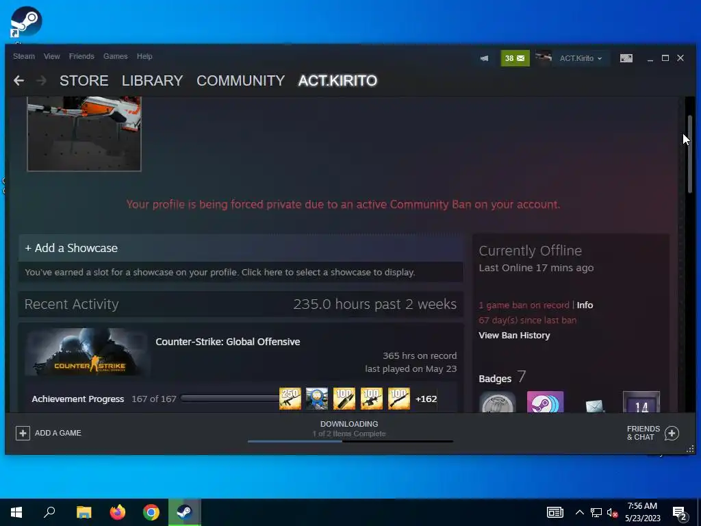Open the announcements megaphone icon
The image size is (701, 526).
coord(484,58)
